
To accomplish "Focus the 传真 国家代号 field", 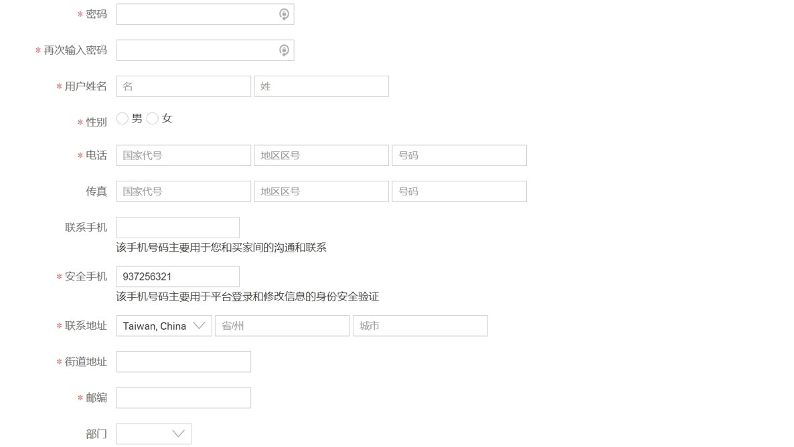I will (x=183, y=191).
